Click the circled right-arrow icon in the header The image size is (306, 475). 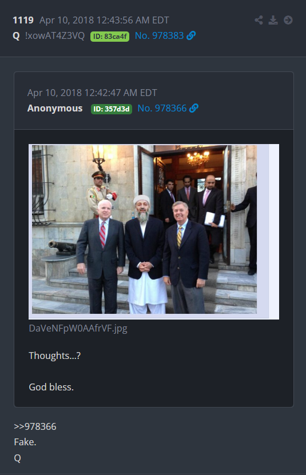click(x=288, y=20)
